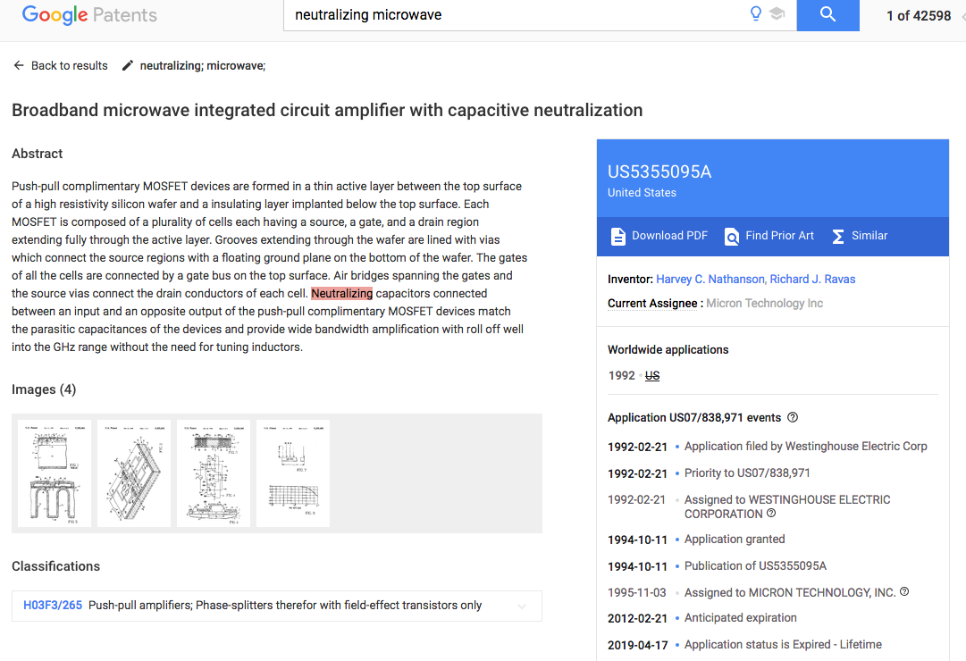Viewport: 966px width, 661px height.
Task: Click the Similar label
Action: point(869,235)
